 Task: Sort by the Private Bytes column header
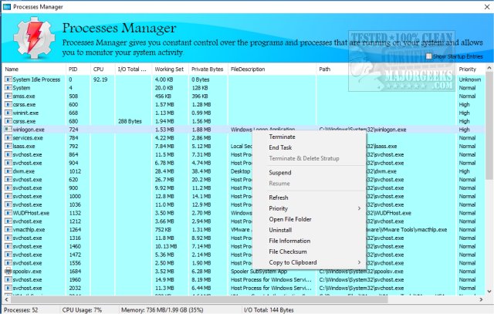(208, 69)
